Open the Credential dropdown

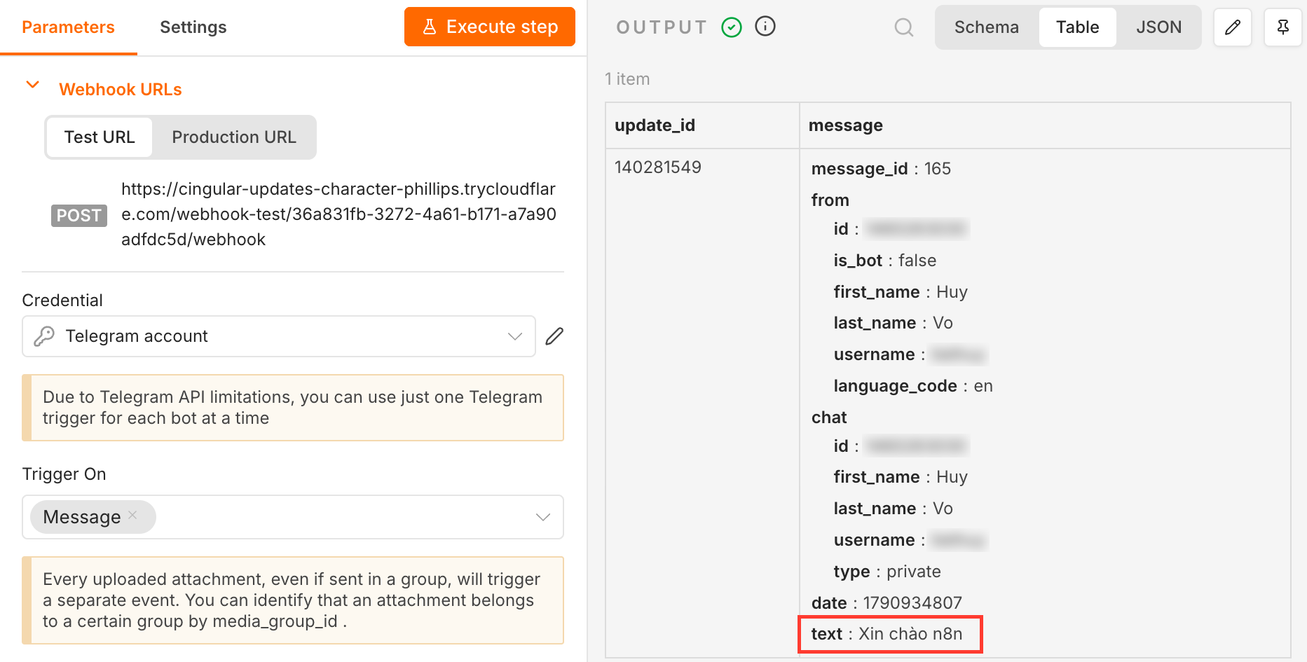tap(279, 336)
